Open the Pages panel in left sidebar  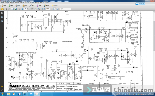pos(2,13)
